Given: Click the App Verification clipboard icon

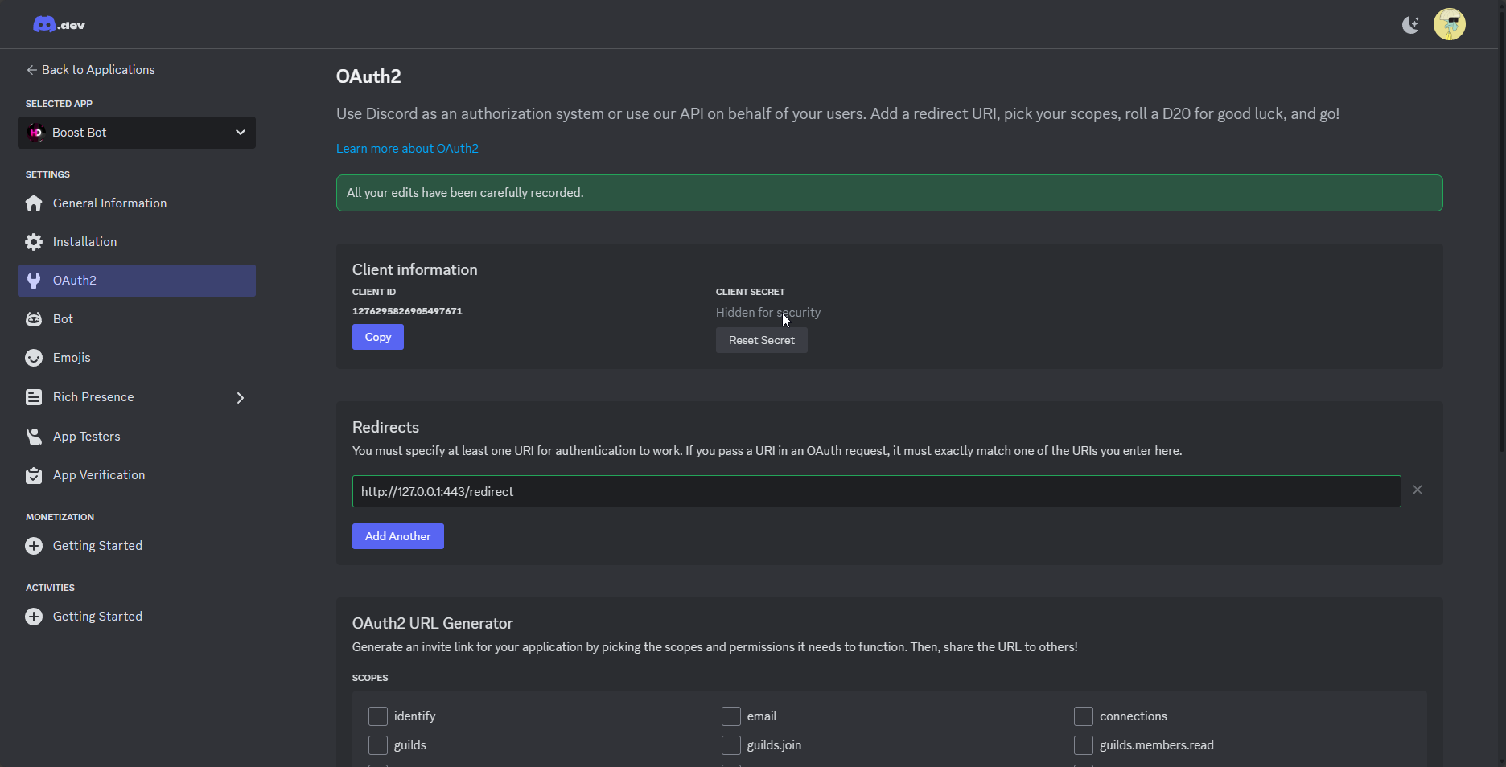Looking at the screenshot, I should pyautogui.click(x=34, y=475).
